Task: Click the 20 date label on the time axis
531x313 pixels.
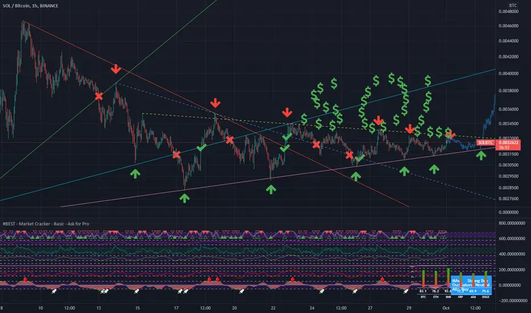Action: pos(234,308)
